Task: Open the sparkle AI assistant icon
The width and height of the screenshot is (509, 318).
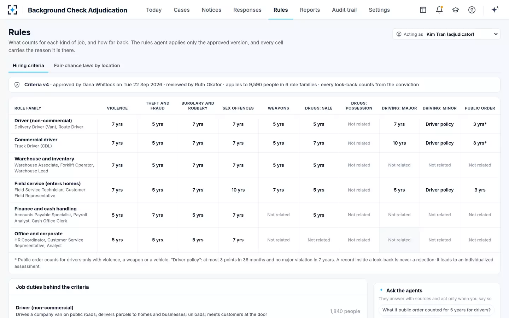Action: pos(495,10)
